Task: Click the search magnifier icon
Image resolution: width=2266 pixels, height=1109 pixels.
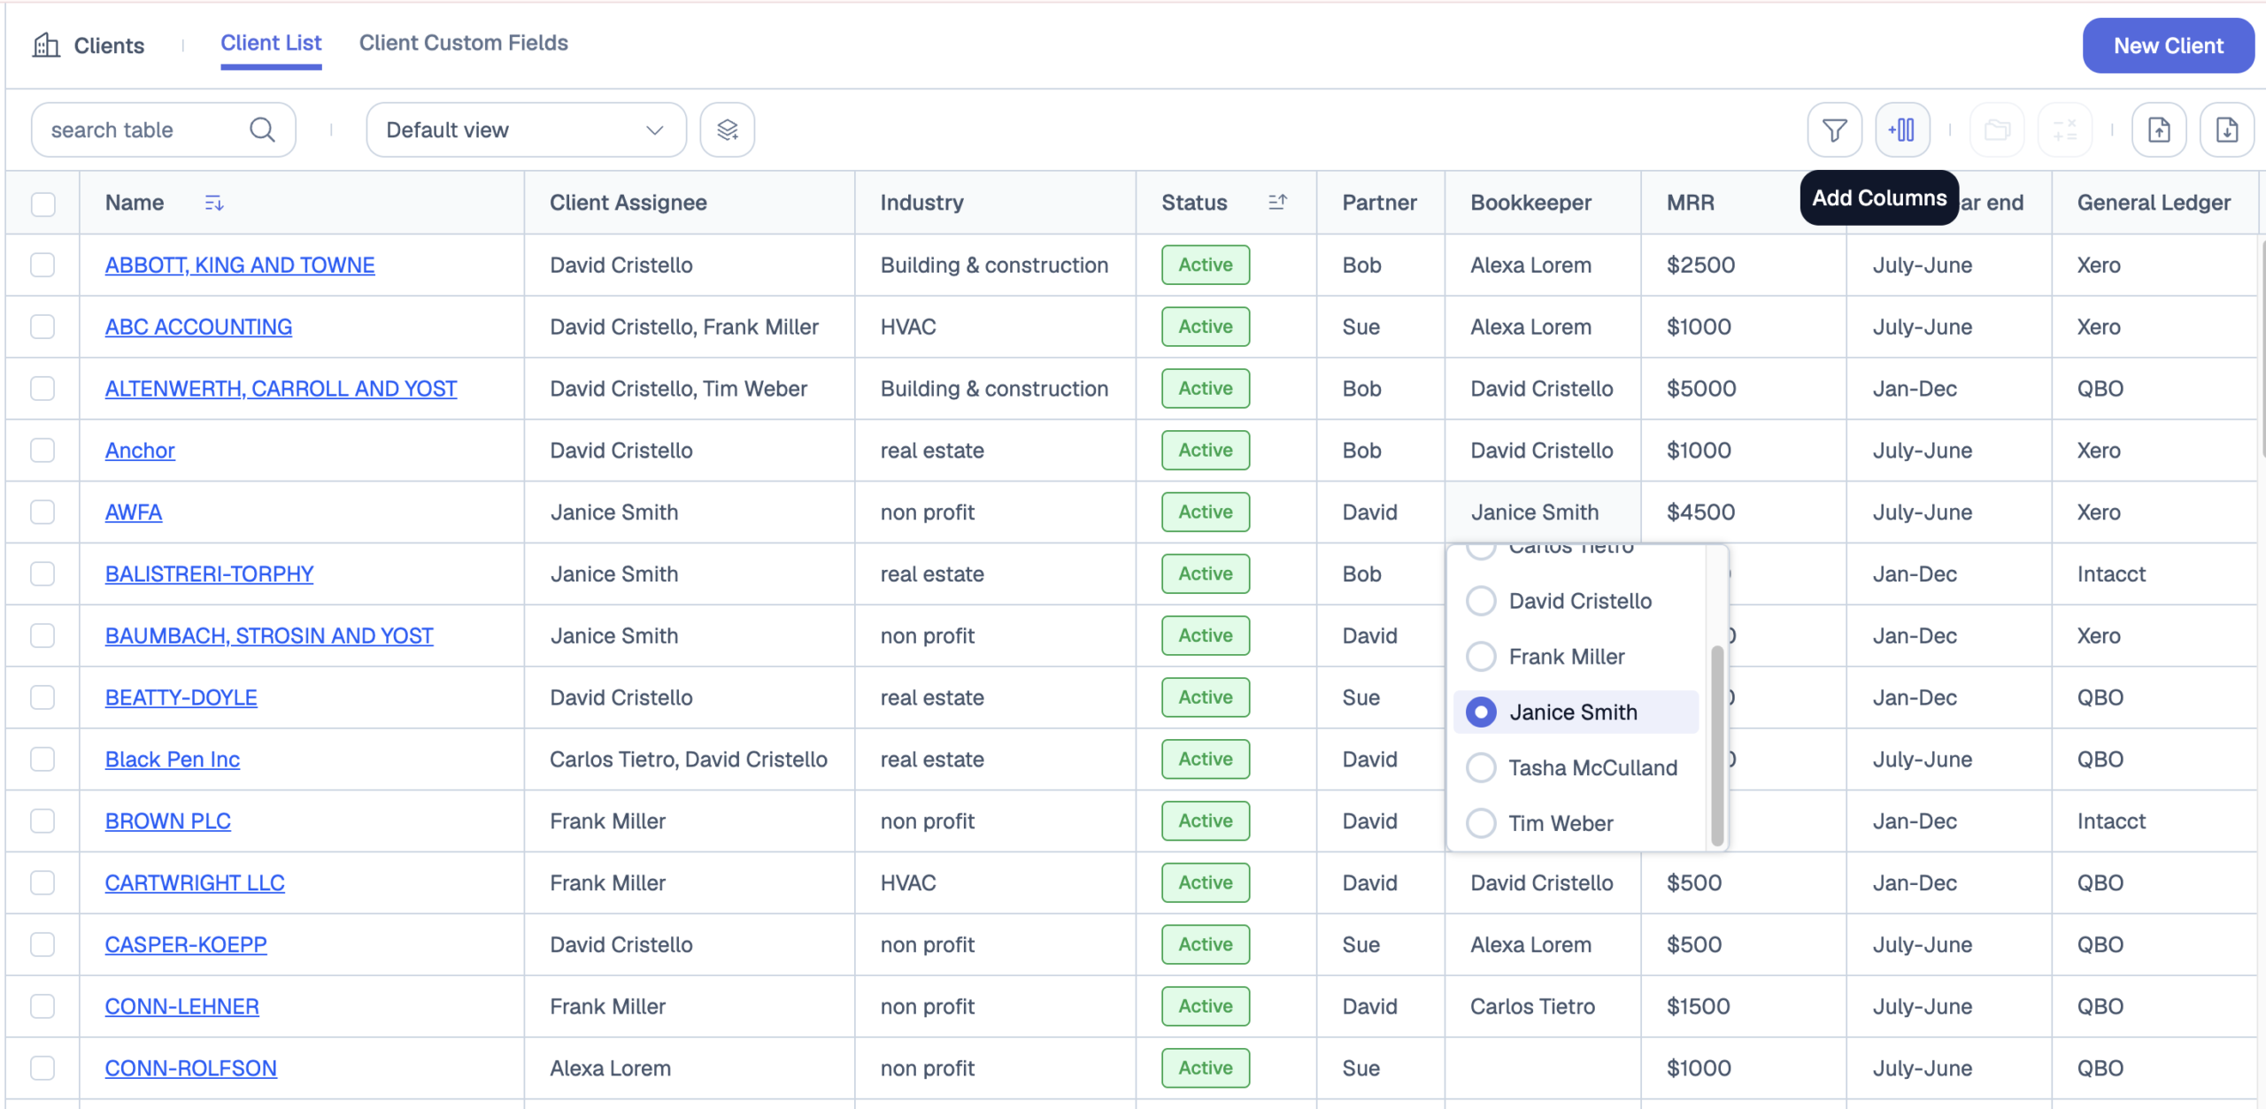Action: coord(262,130)
